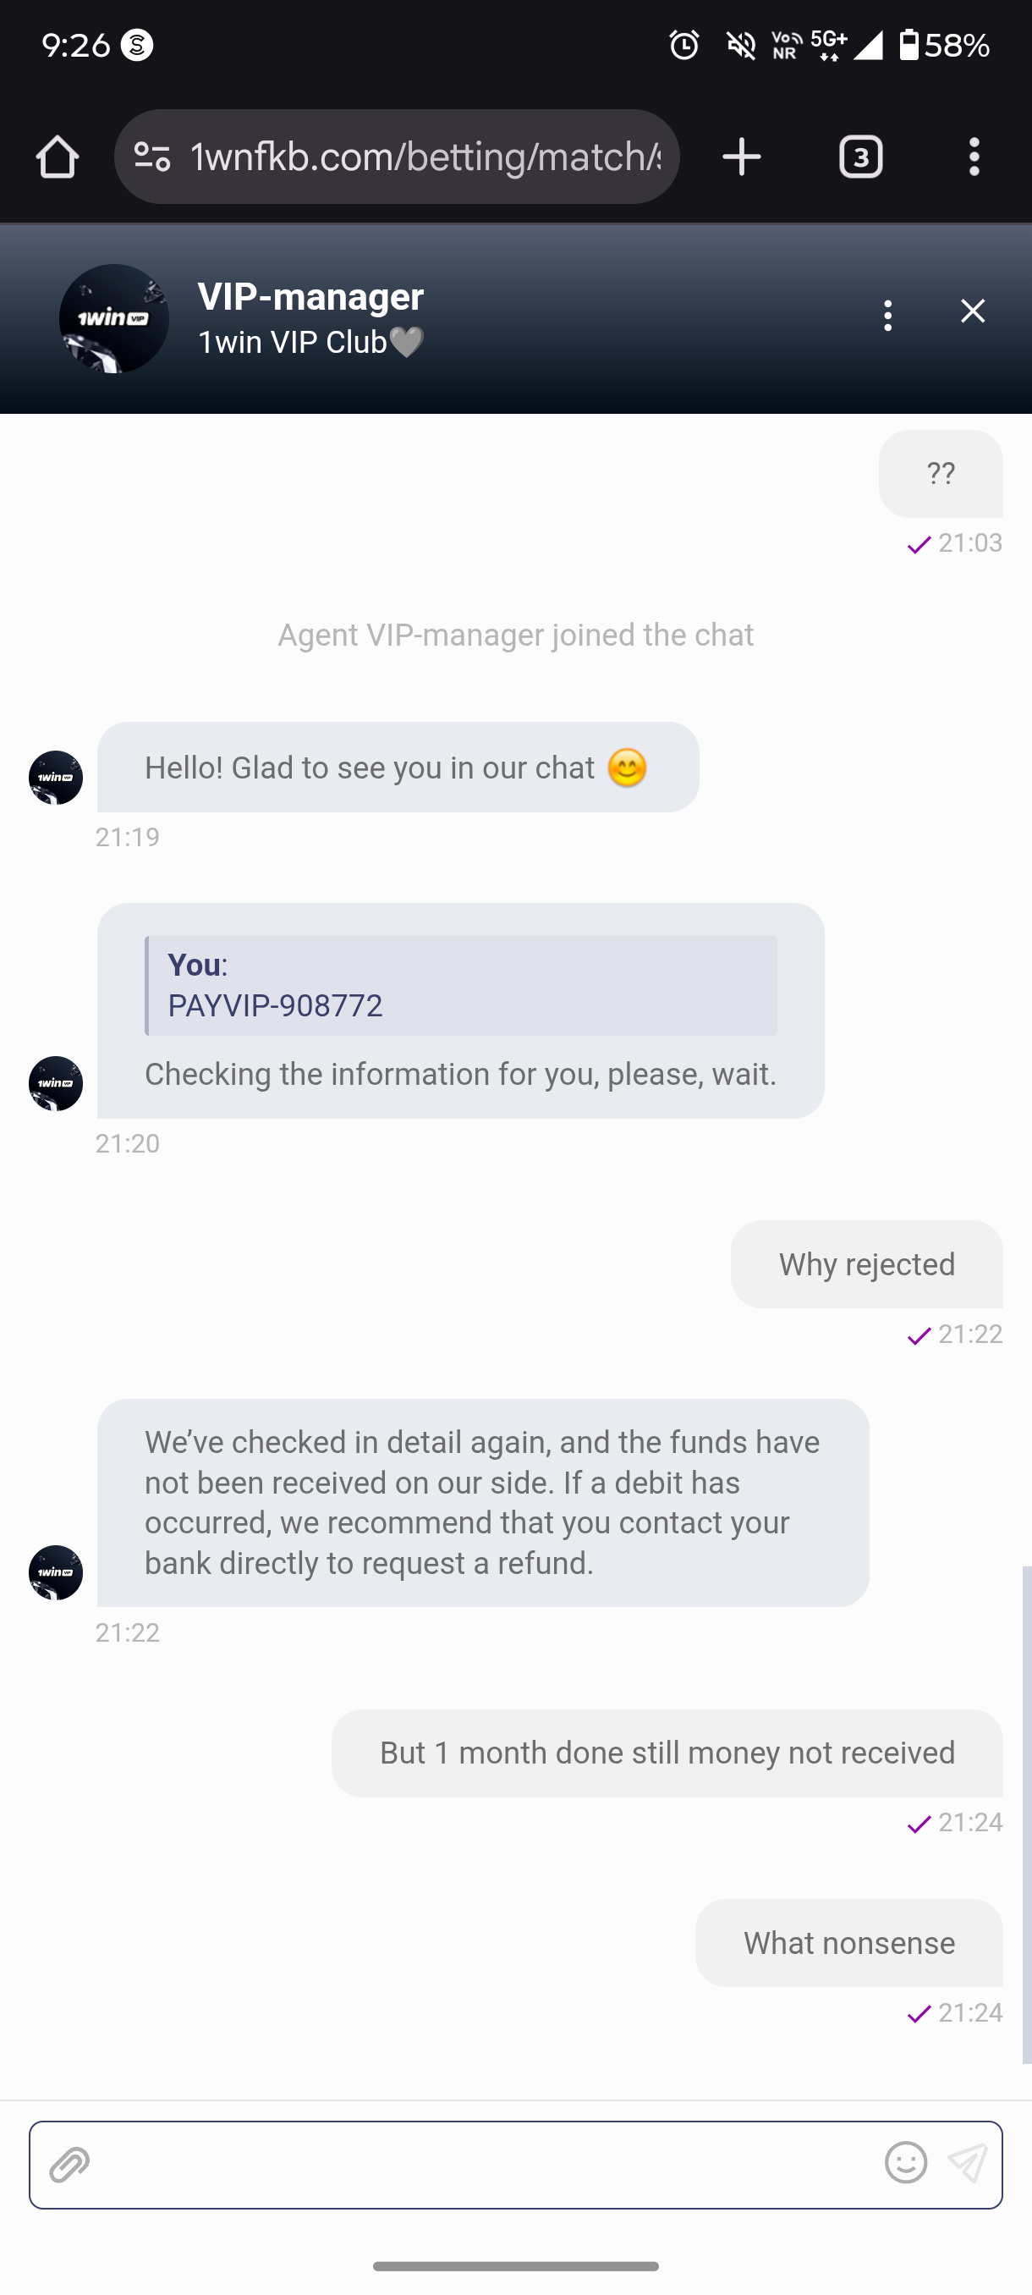Open the emoji picker
1032x2295 pixels.
(x=906, y=2162)
